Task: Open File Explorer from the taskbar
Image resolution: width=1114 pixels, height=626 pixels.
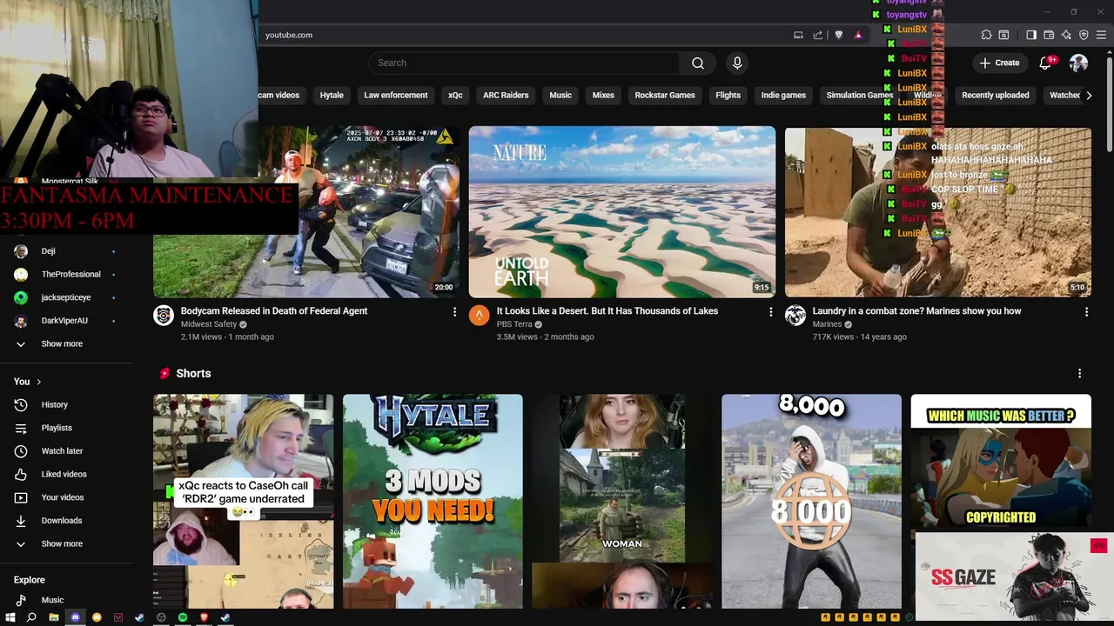Action: coord(53,617)
